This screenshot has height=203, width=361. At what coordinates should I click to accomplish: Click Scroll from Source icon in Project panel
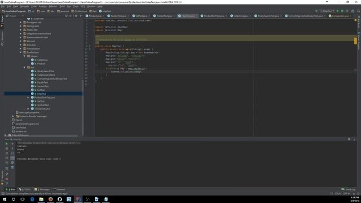pos(67,16)
